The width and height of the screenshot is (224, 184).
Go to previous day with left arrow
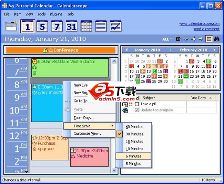[x=186, y=39]
